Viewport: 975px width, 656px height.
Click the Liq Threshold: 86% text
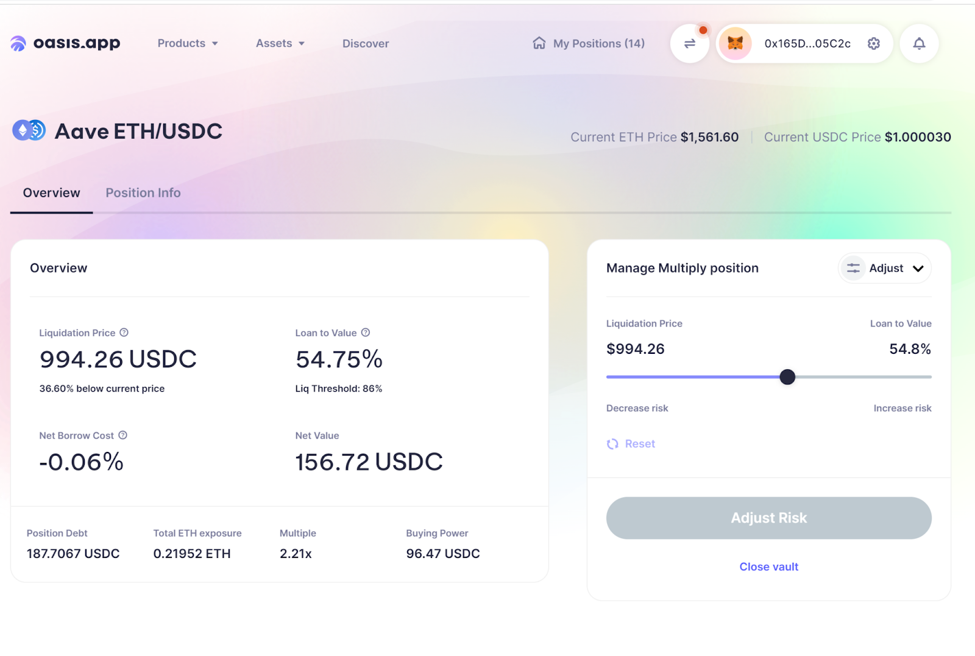point(339,389)
